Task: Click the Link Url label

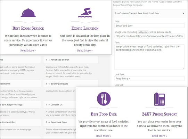Action: [119, 85]
